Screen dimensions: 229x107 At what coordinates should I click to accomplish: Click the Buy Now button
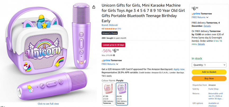[x=209, y=78]
